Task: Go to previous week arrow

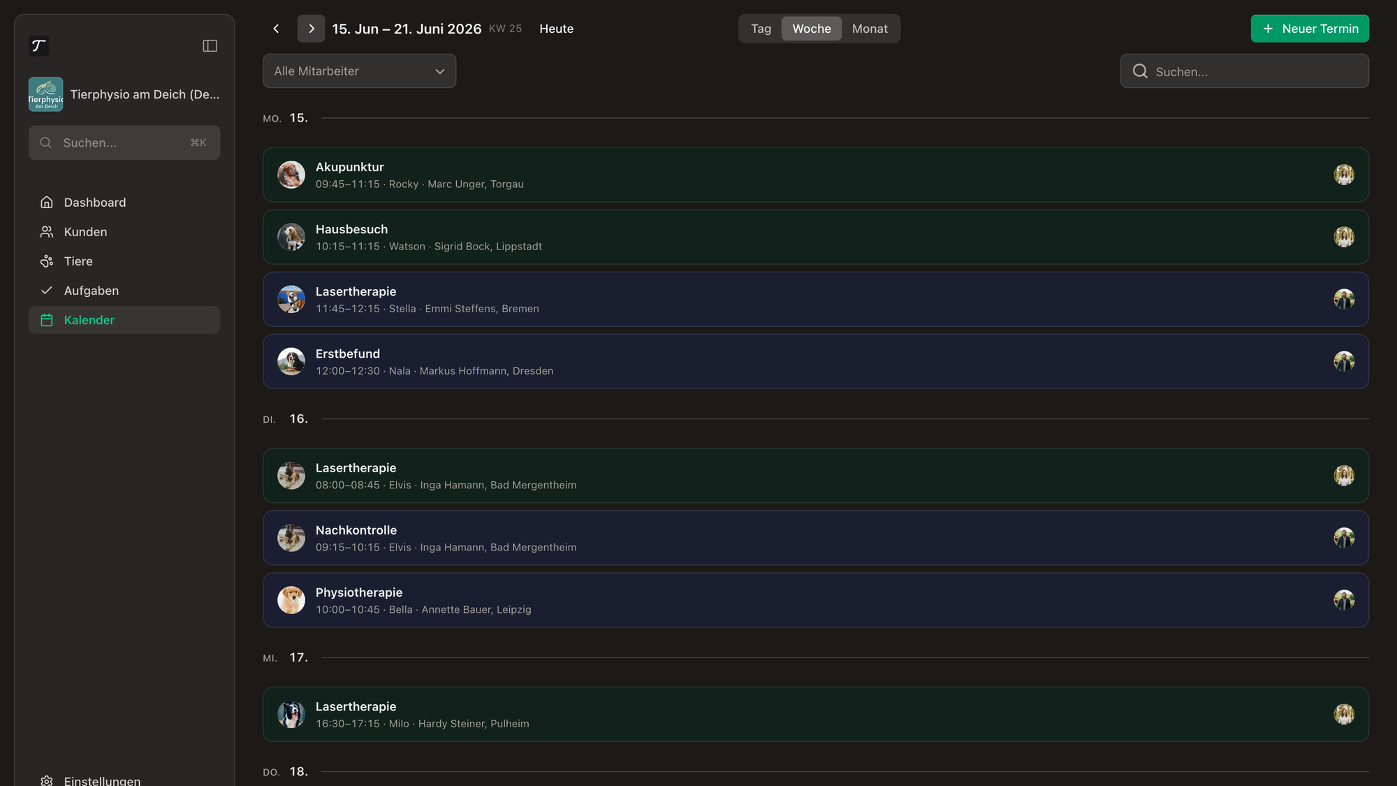Action: [x=276, y=29]
